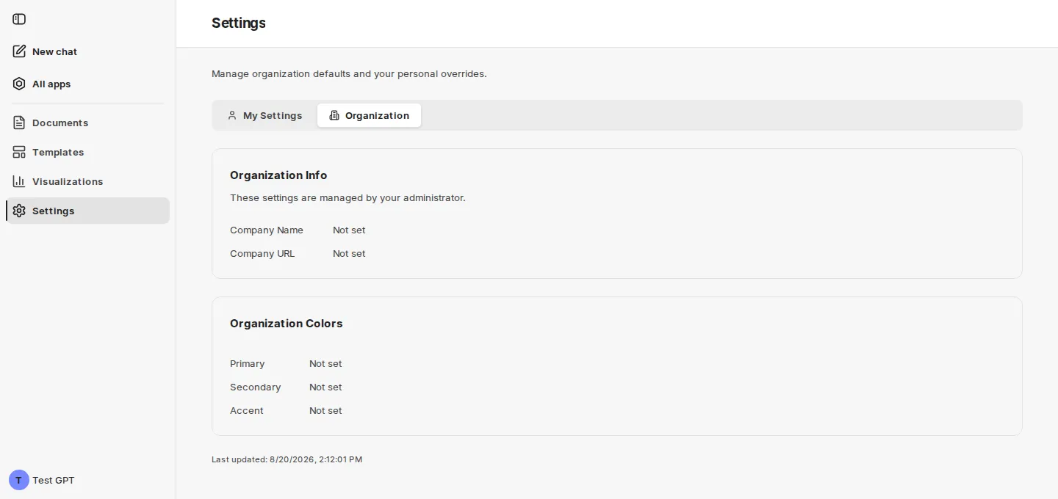Click the Company URL label
Image resolution: width=1058 pixels, height=499 pixels.
tap(262, 253)
